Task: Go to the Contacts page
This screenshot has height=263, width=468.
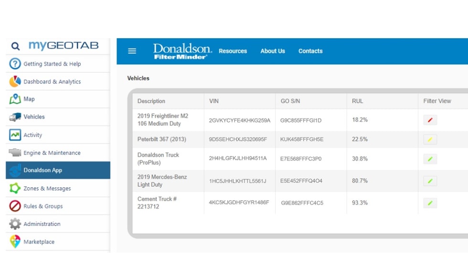Action: 310,51
